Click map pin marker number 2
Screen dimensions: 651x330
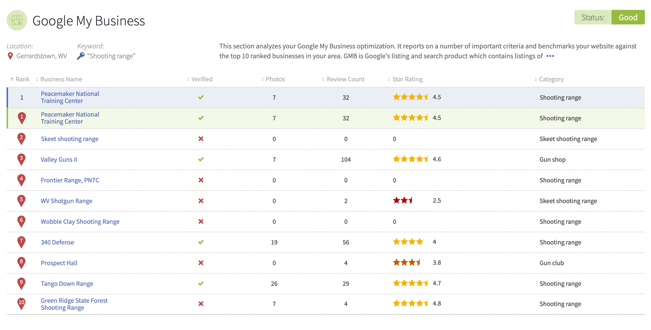click(21, 139)
